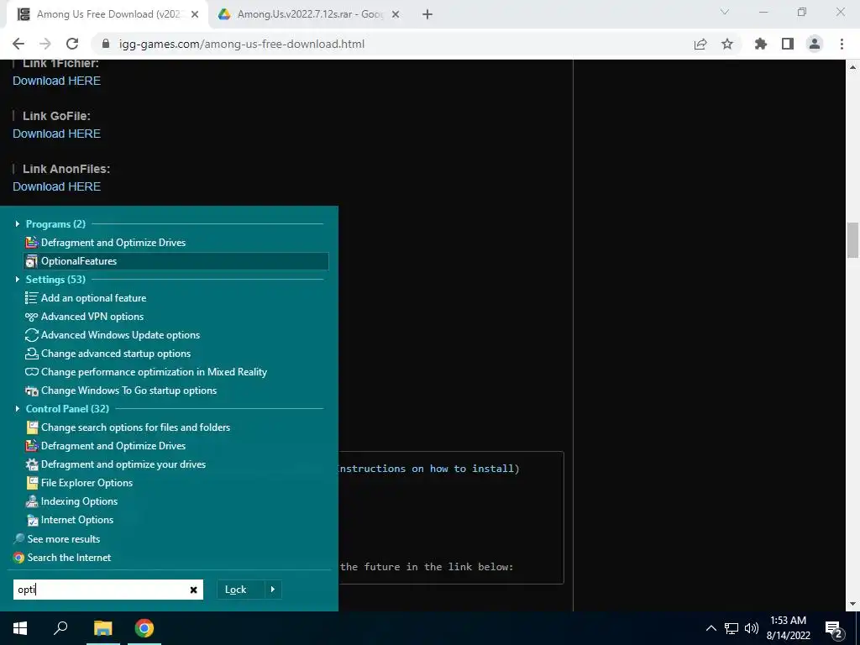Open volume control in system tray
860x645 pixels.
click(752, 628)
